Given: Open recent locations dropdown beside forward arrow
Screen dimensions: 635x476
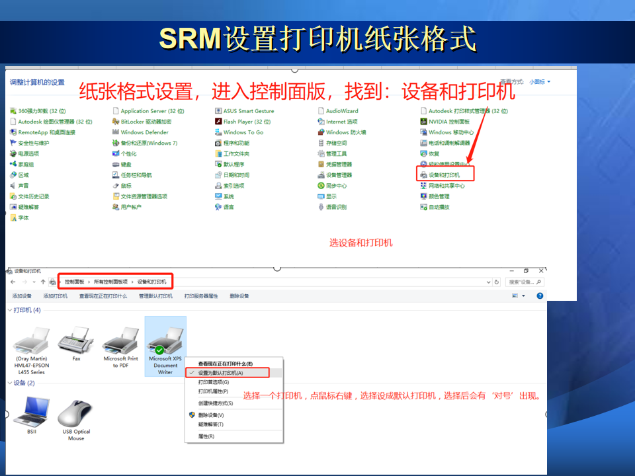Looking at the screenshot, I should [34, 282].
